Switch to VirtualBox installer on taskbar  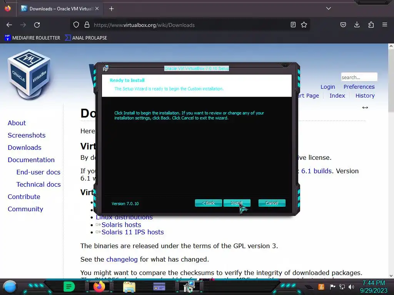(189, 287)
